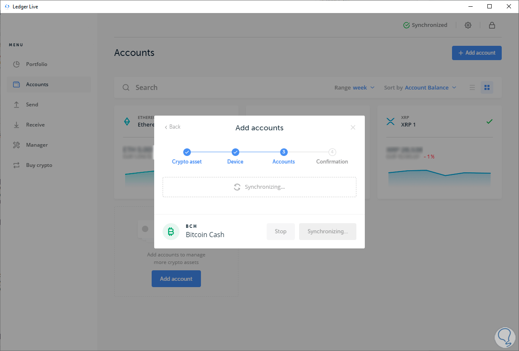Open the Send menu item
This screenshot has width=519, height=351.
(48, 105)
